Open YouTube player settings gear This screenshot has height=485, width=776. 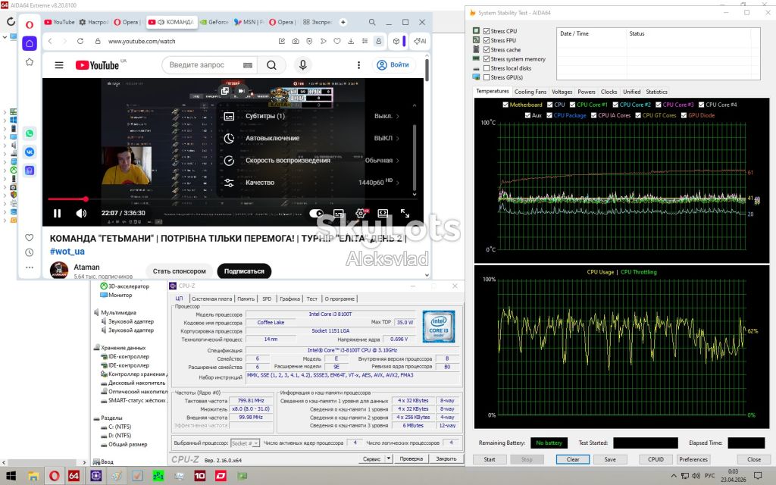coord(361,213)
